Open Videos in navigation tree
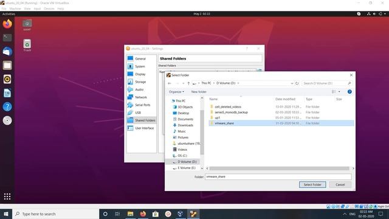Image resolution: width=389 pixels, height=219 pixels. 182,150
